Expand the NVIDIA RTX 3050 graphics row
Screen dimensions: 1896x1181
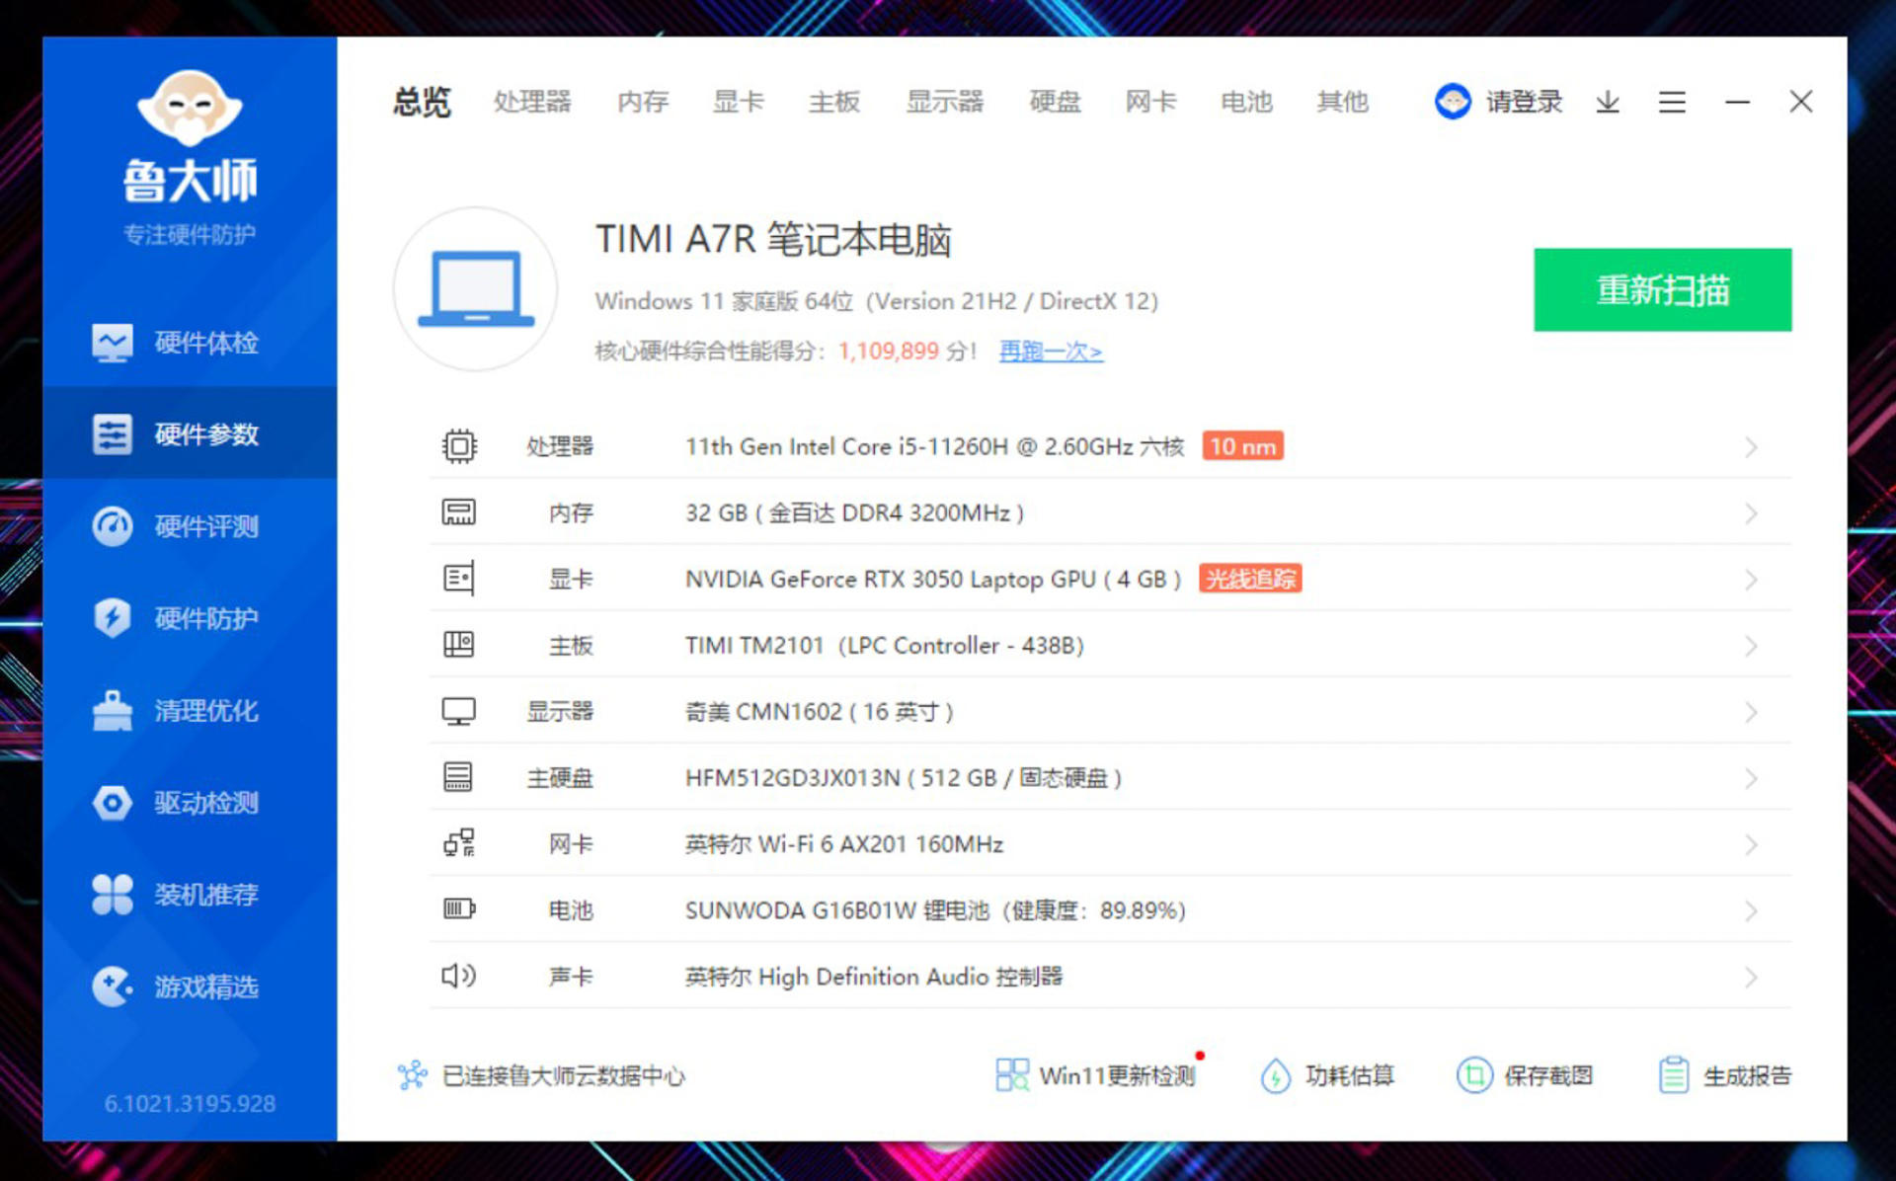[1751, 579]
